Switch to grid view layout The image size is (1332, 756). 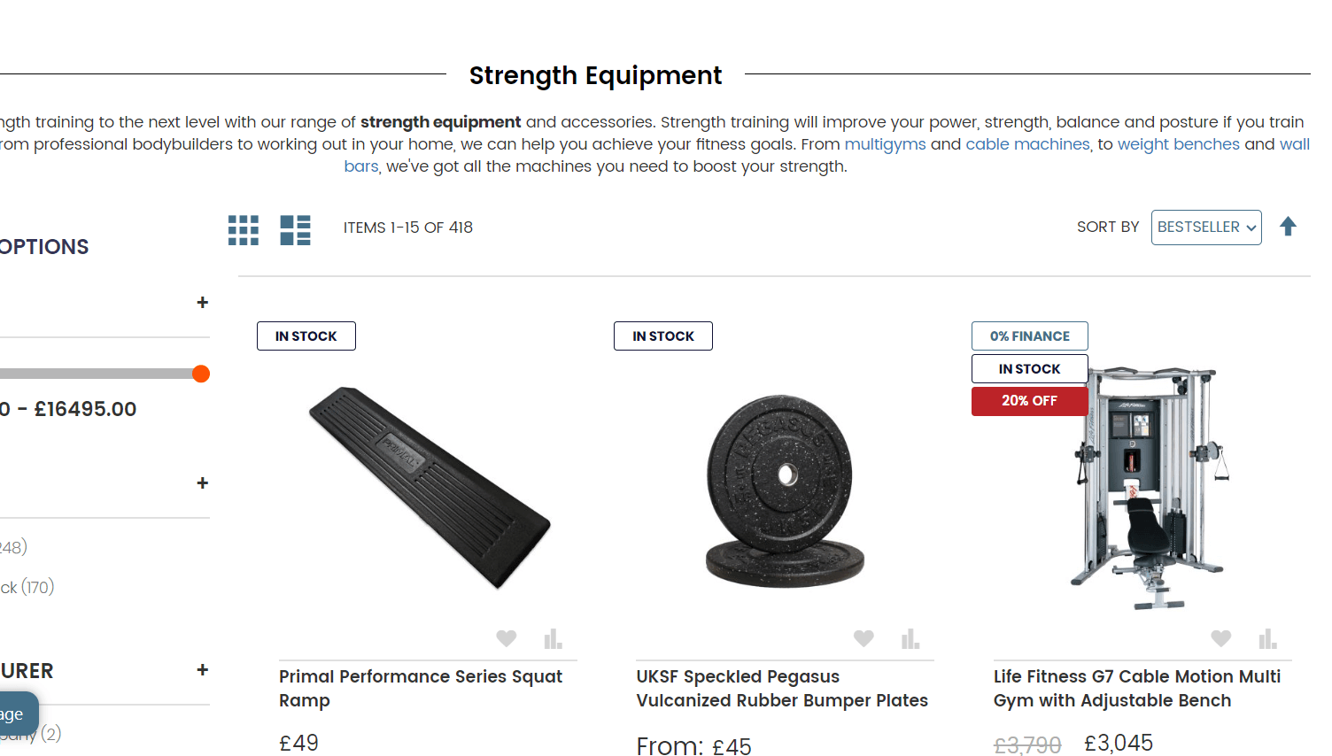tap(243, 230)
